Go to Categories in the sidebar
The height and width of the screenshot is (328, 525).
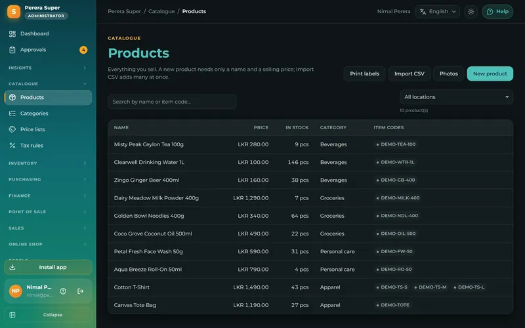(x=48, y=113)
